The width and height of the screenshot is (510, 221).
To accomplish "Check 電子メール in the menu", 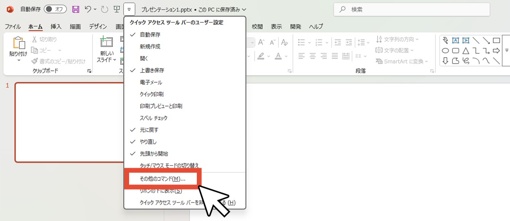I will point(185,82).
